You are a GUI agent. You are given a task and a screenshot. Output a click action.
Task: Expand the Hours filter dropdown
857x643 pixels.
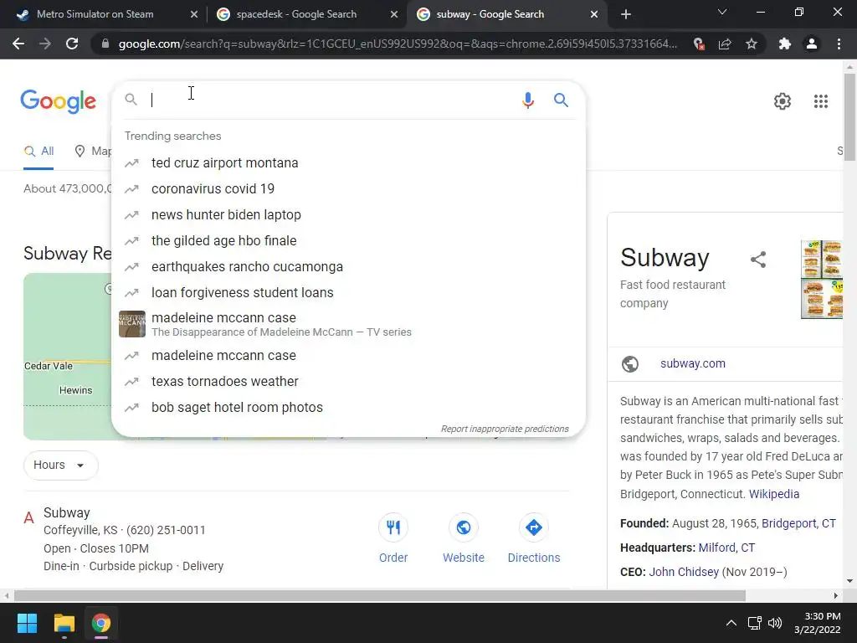point(60,465)
